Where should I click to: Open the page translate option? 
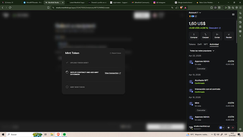(172, 8)
